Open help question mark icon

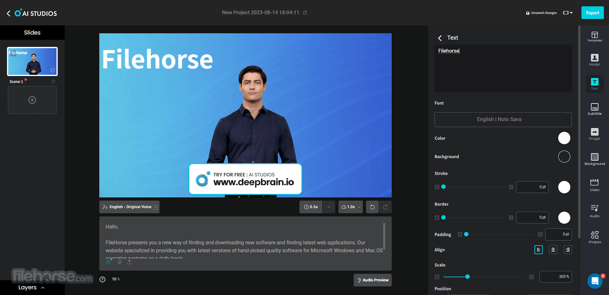102,279
